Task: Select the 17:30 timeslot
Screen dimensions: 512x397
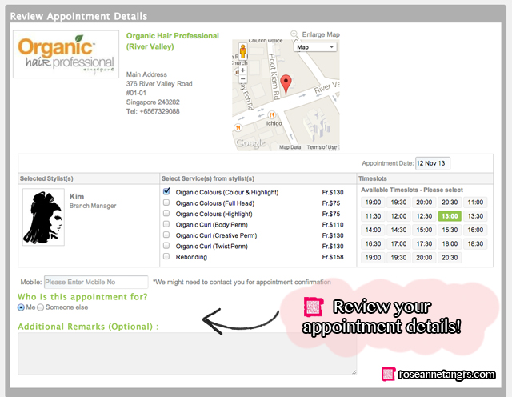Action: [x=424, y=244]
